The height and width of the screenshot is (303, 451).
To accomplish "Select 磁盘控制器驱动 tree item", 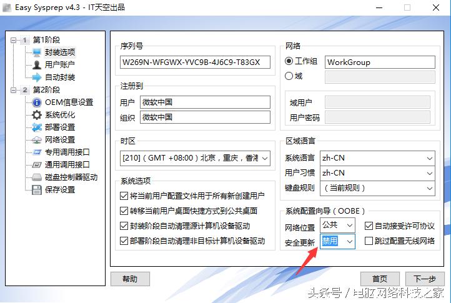I will tap(71, 177).
